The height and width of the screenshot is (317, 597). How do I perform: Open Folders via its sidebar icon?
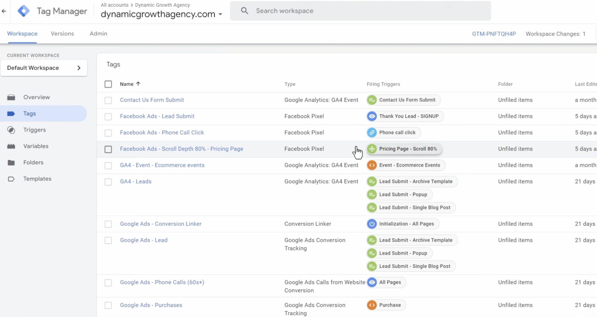pyautogui.click(x=11, y=163)
